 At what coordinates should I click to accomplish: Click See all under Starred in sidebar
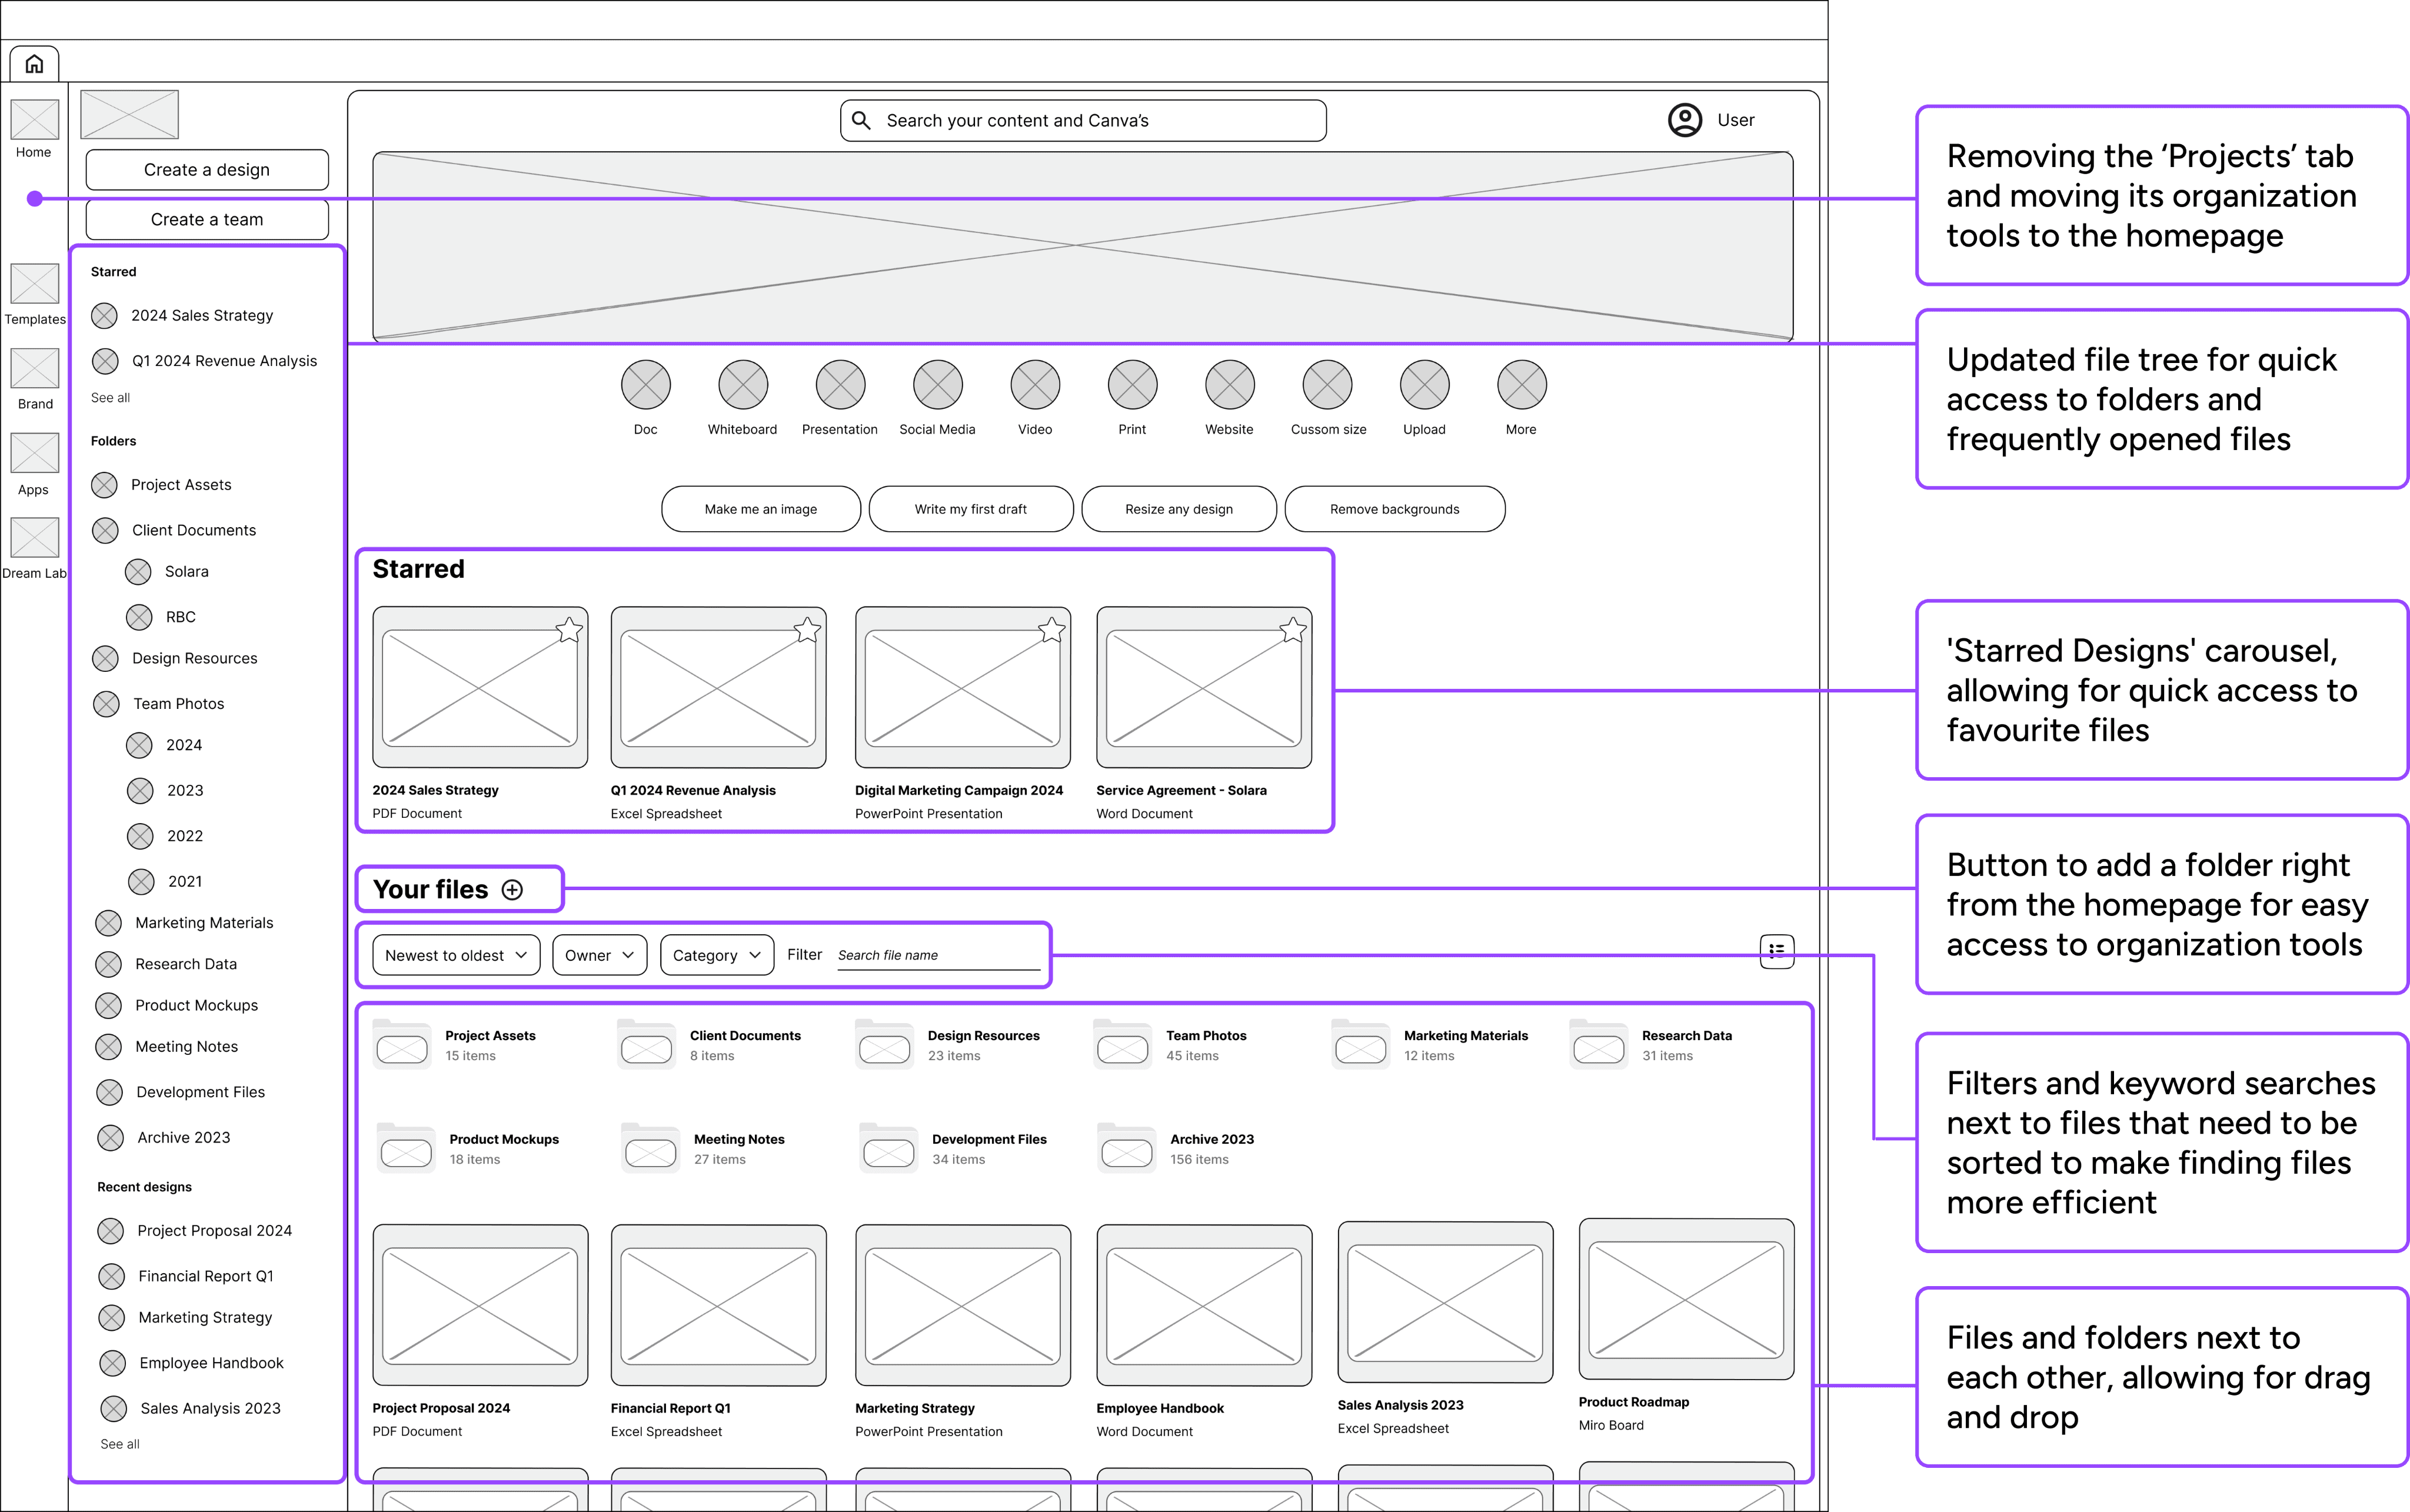tap(110, 398)
